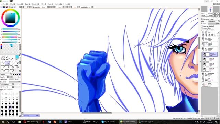
Task: Toggle the Tamaño size scale box
Action: point(8,77)
